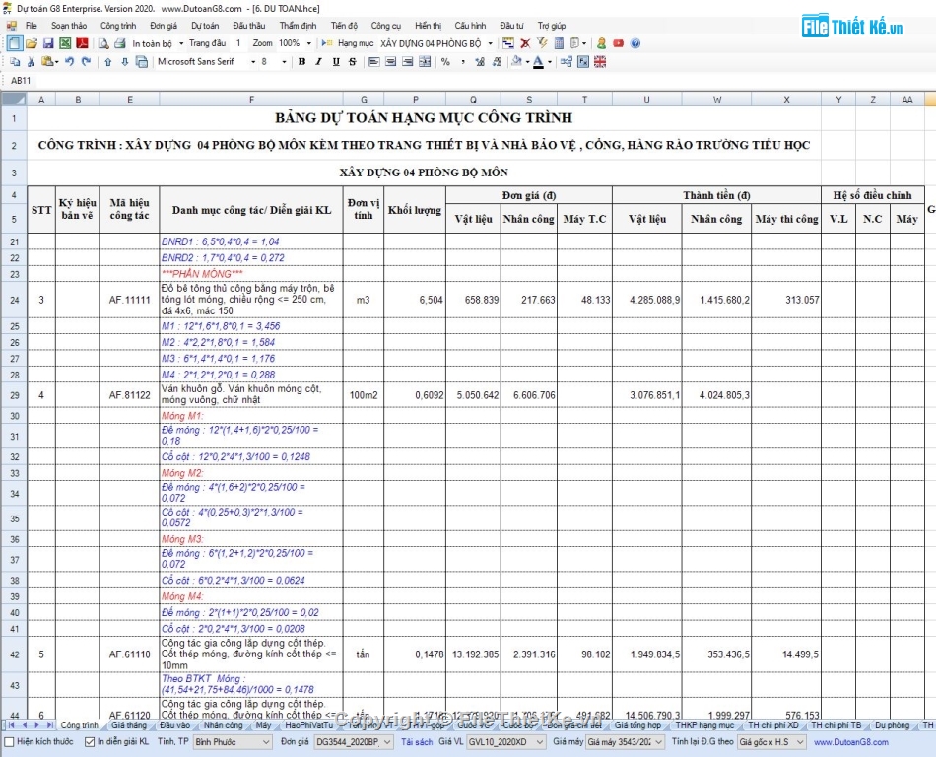Align text to the right
This screenshot has height=757, width=936.
point(408,61)
